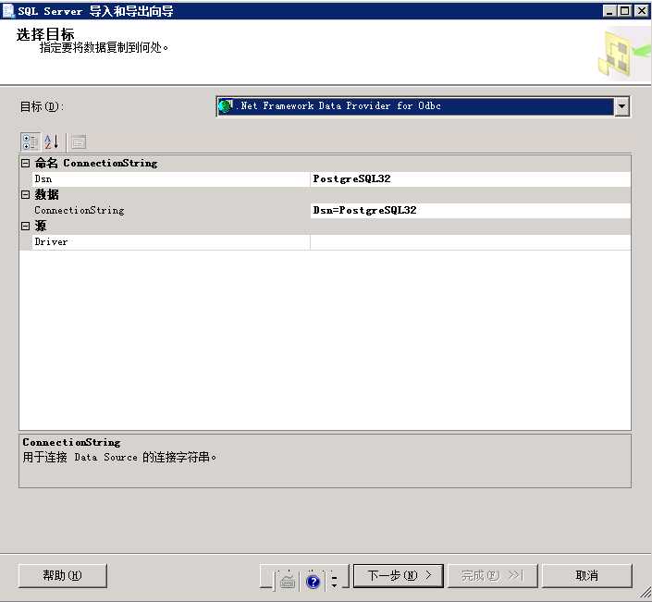This screenshot has width=652, height=602.
Task: Edit the Dsn value PostgreSQL32
Action: (471, 178)
